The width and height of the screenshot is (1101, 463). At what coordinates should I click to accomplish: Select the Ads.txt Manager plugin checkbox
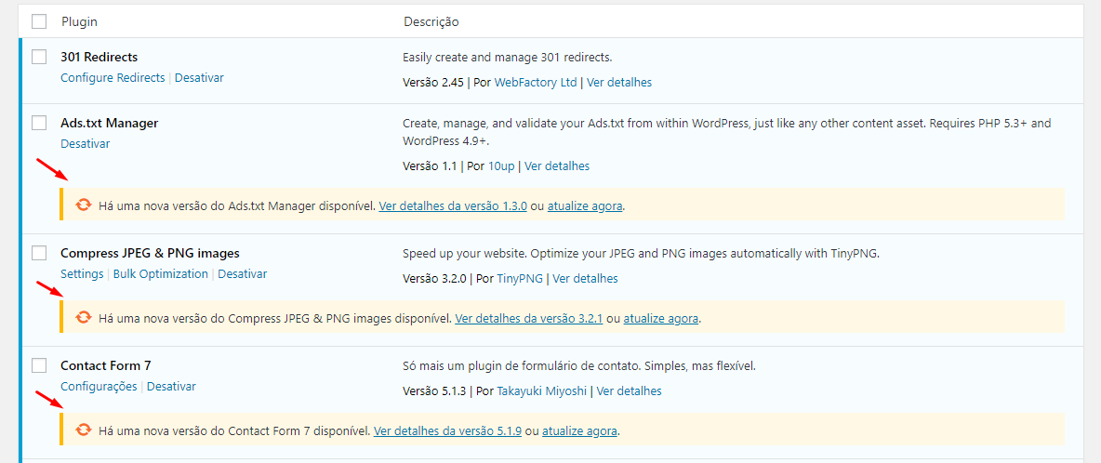39,123
